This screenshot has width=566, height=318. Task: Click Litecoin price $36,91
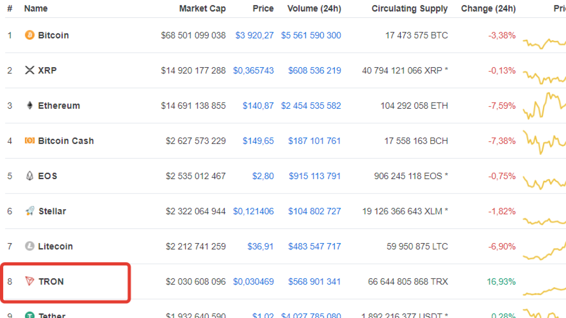coord(261,246)
